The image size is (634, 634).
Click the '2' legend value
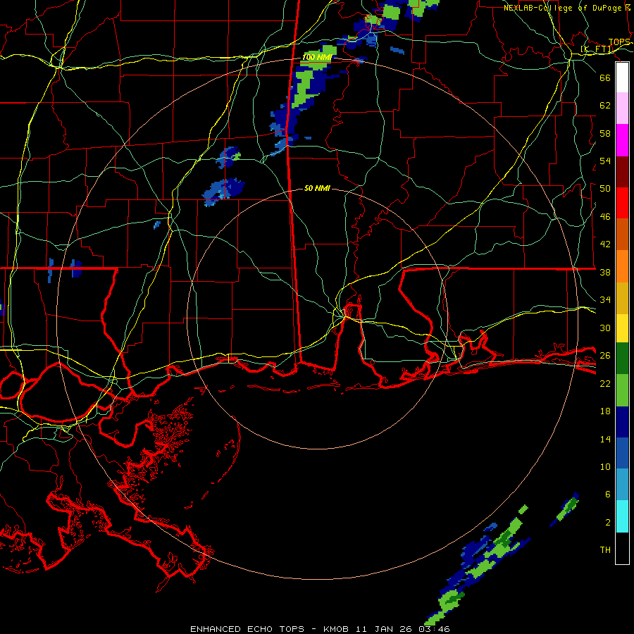point(608,522)
